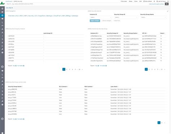Viewport: 171px width, 134px height.
Task: Open Share menu in top bar
Action: coord(131,1)
